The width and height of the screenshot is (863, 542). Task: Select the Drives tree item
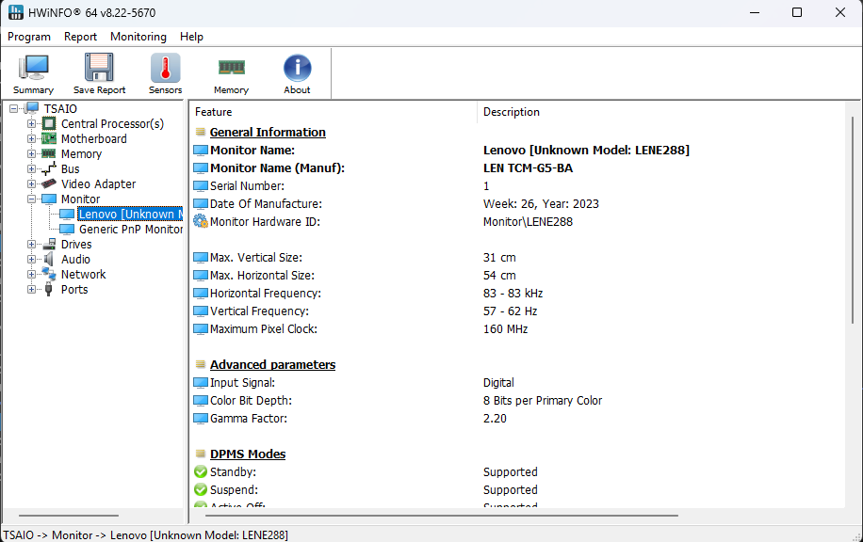click(76, 244)
